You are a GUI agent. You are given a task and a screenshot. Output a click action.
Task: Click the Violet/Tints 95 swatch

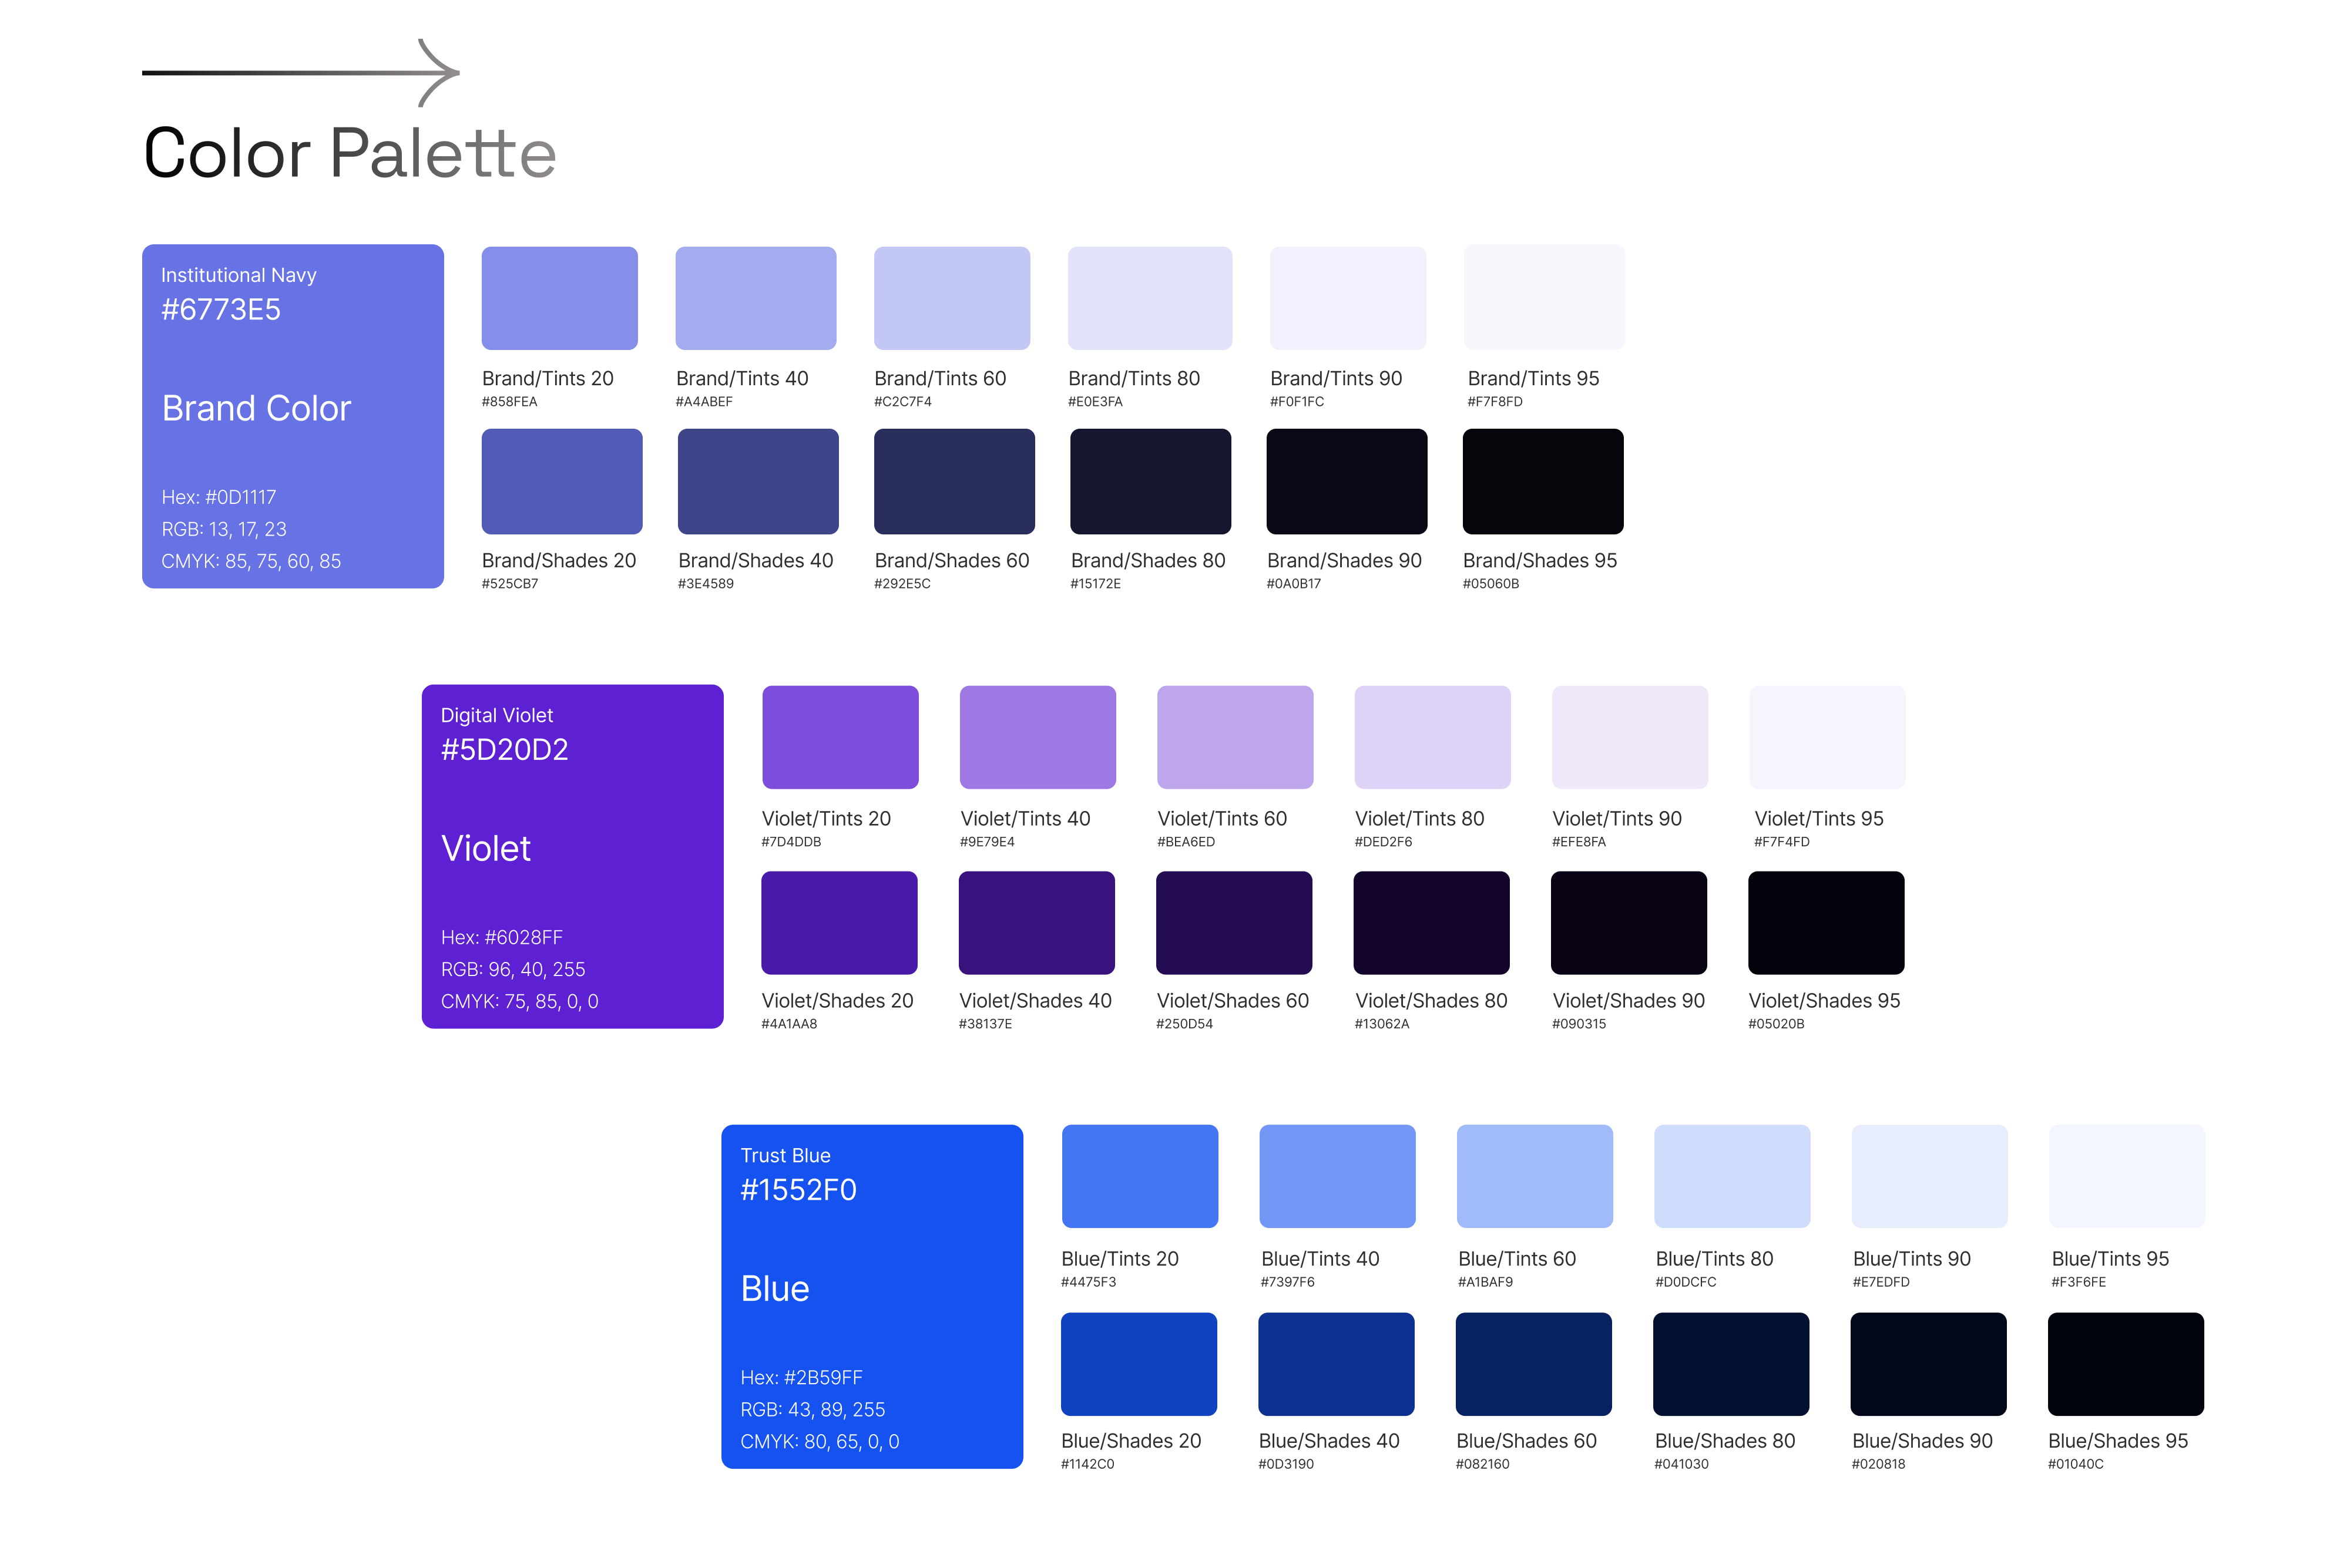click(x=1827, y=737)
